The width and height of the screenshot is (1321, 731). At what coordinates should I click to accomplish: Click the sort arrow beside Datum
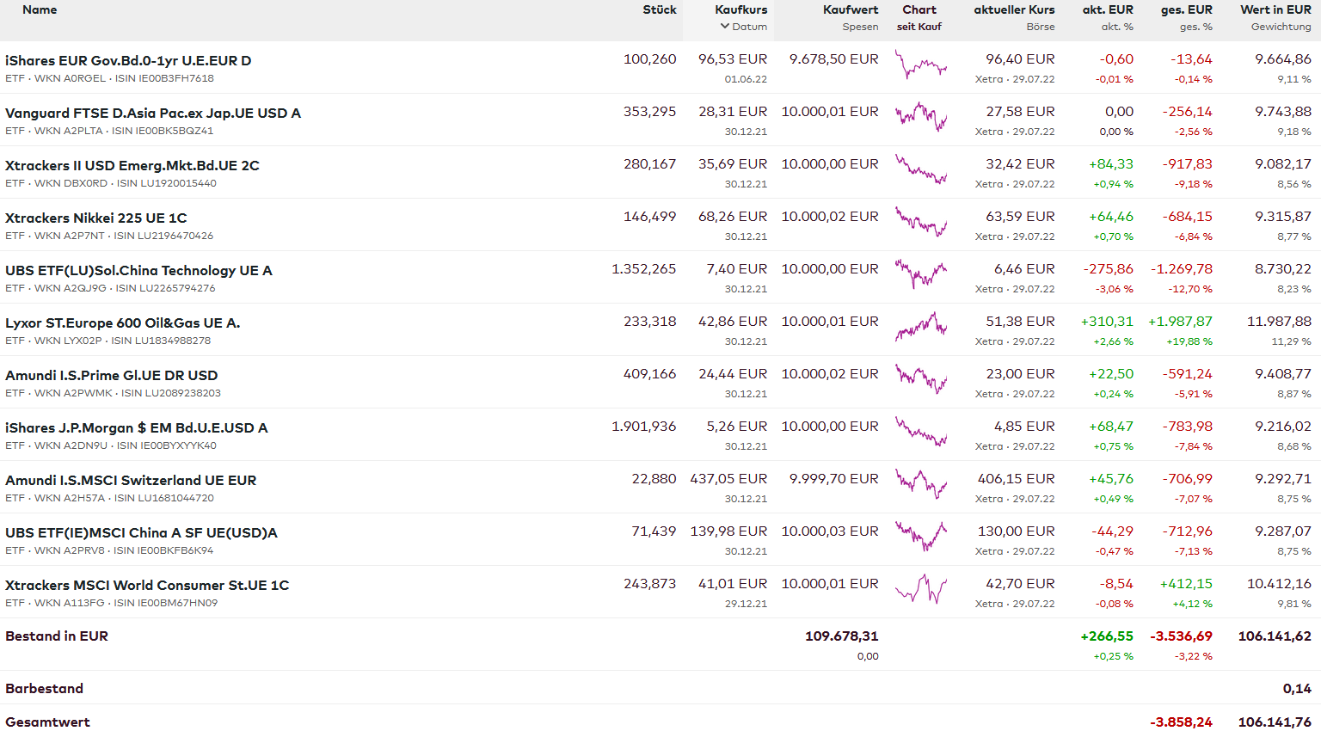pyautogui.click(x=725, y=27)
